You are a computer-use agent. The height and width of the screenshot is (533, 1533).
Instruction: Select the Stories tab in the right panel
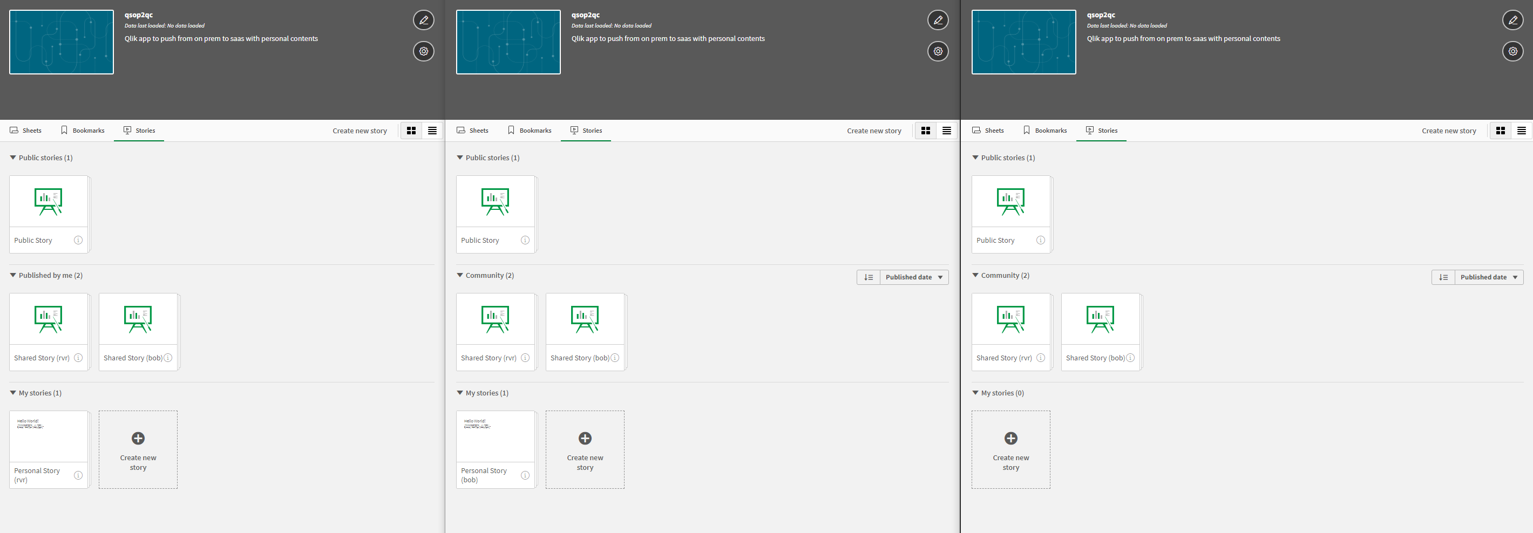[x=1102, y=130]
